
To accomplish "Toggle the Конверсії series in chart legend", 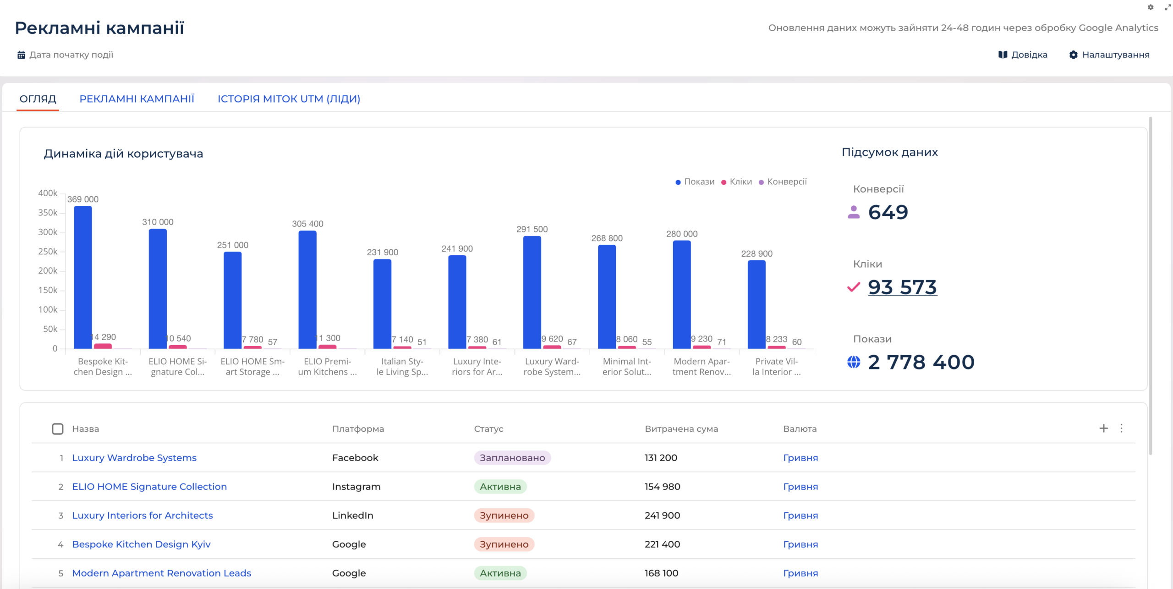I will [783, 182].
